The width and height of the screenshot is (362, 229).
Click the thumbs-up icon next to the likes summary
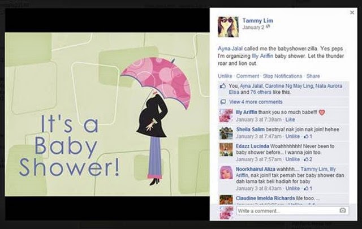tap(222, 86)
